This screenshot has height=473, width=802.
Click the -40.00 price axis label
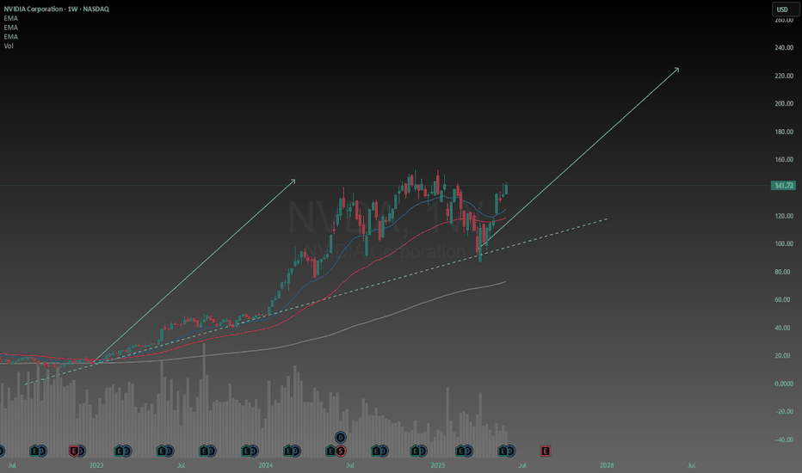coord(784,439)
